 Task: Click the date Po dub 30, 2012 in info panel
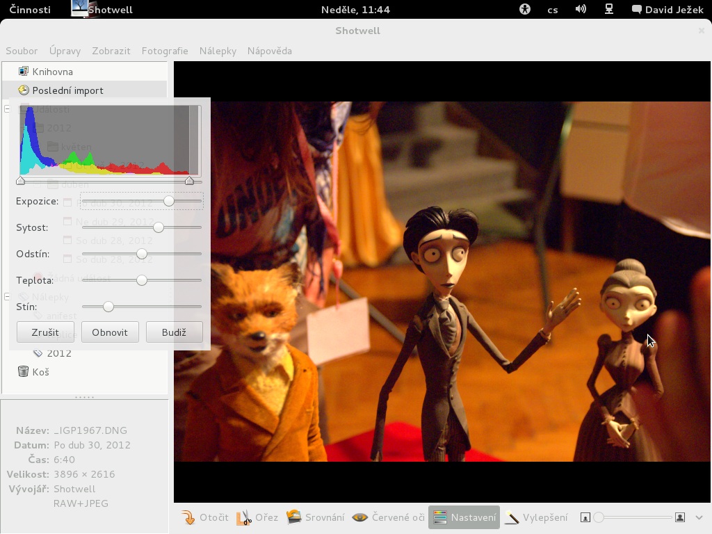pos(92,445)
